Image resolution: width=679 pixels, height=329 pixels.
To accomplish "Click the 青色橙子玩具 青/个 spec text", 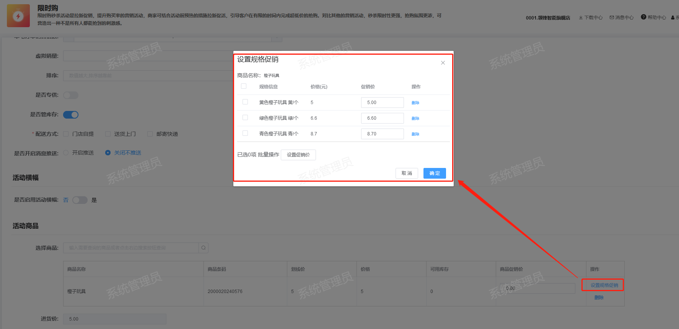I will coord(279,134).
